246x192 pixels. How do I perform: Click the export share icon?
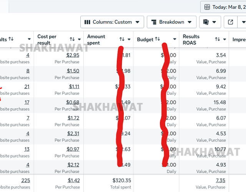click(x=230, y=22)
